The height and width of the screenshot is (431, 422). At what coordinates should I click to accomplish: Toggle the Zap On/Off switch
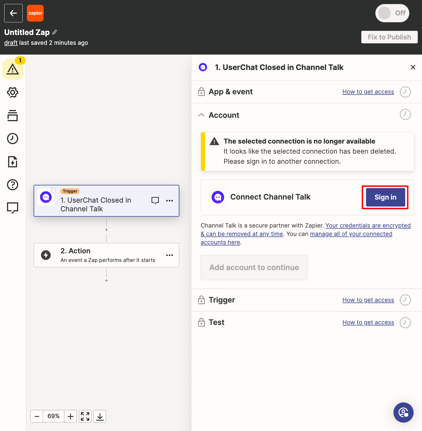coord(392,13)
